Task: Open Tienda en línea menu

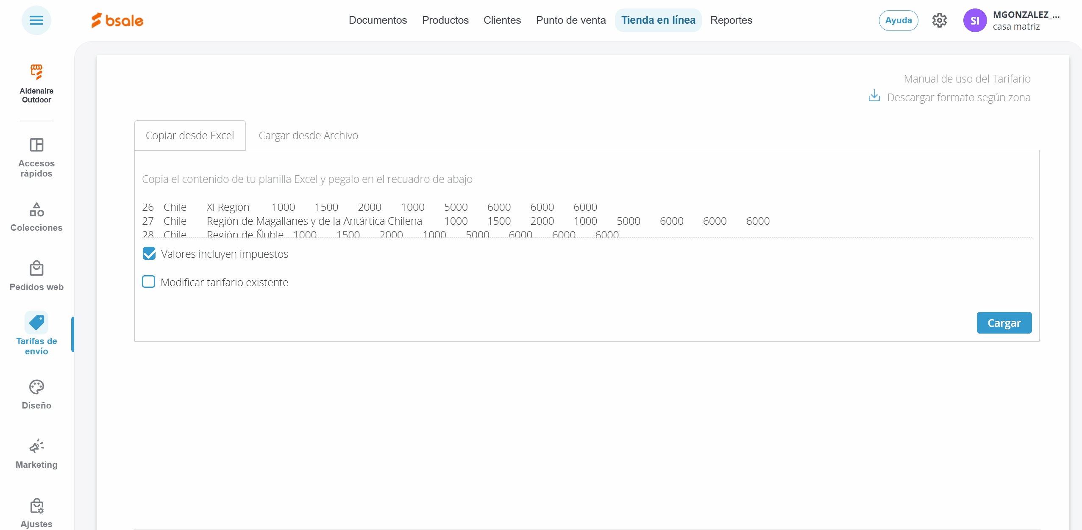Action: pos(658,20)
